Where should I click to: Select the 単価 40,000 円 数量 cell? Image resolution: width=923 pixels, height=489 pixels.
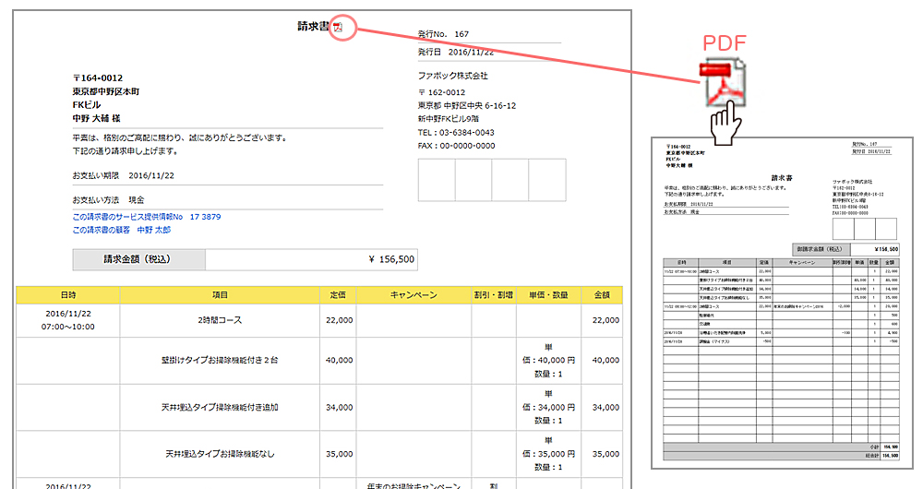click(x=548, y=360)
